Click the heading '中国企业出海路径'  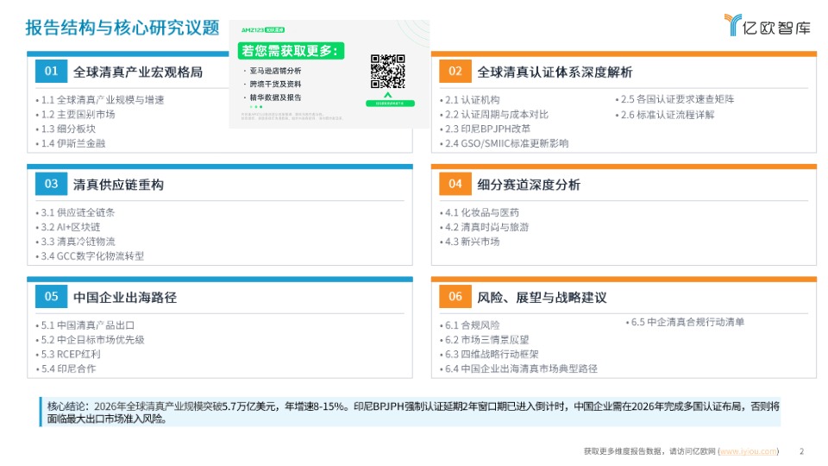click(x=125, y=298)
